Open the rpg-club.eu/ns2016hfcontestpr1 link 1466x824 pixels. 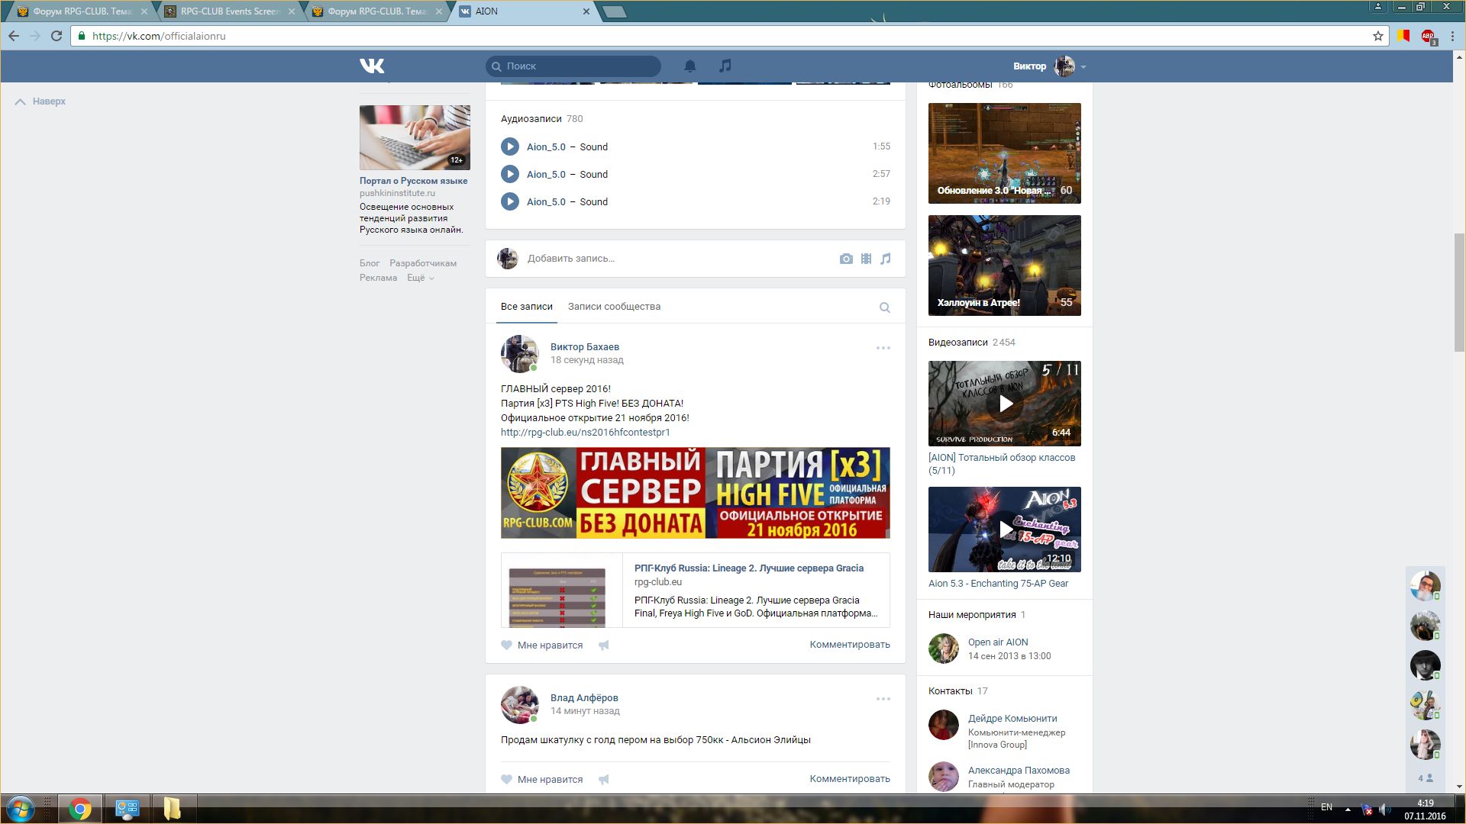(585, 433)
